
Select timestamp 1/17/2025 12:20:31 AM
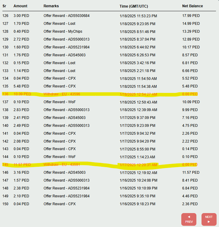click(138, 165)
